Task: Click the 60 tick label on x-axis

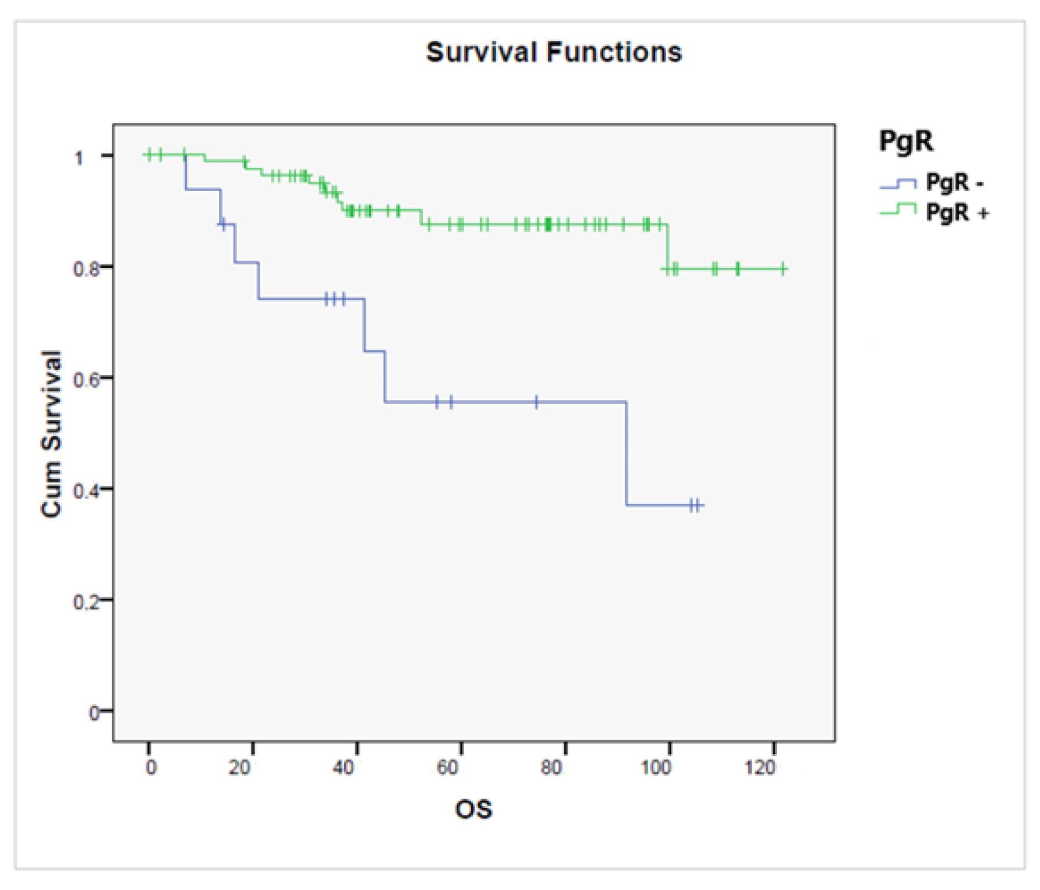Action: pos(447,768)
